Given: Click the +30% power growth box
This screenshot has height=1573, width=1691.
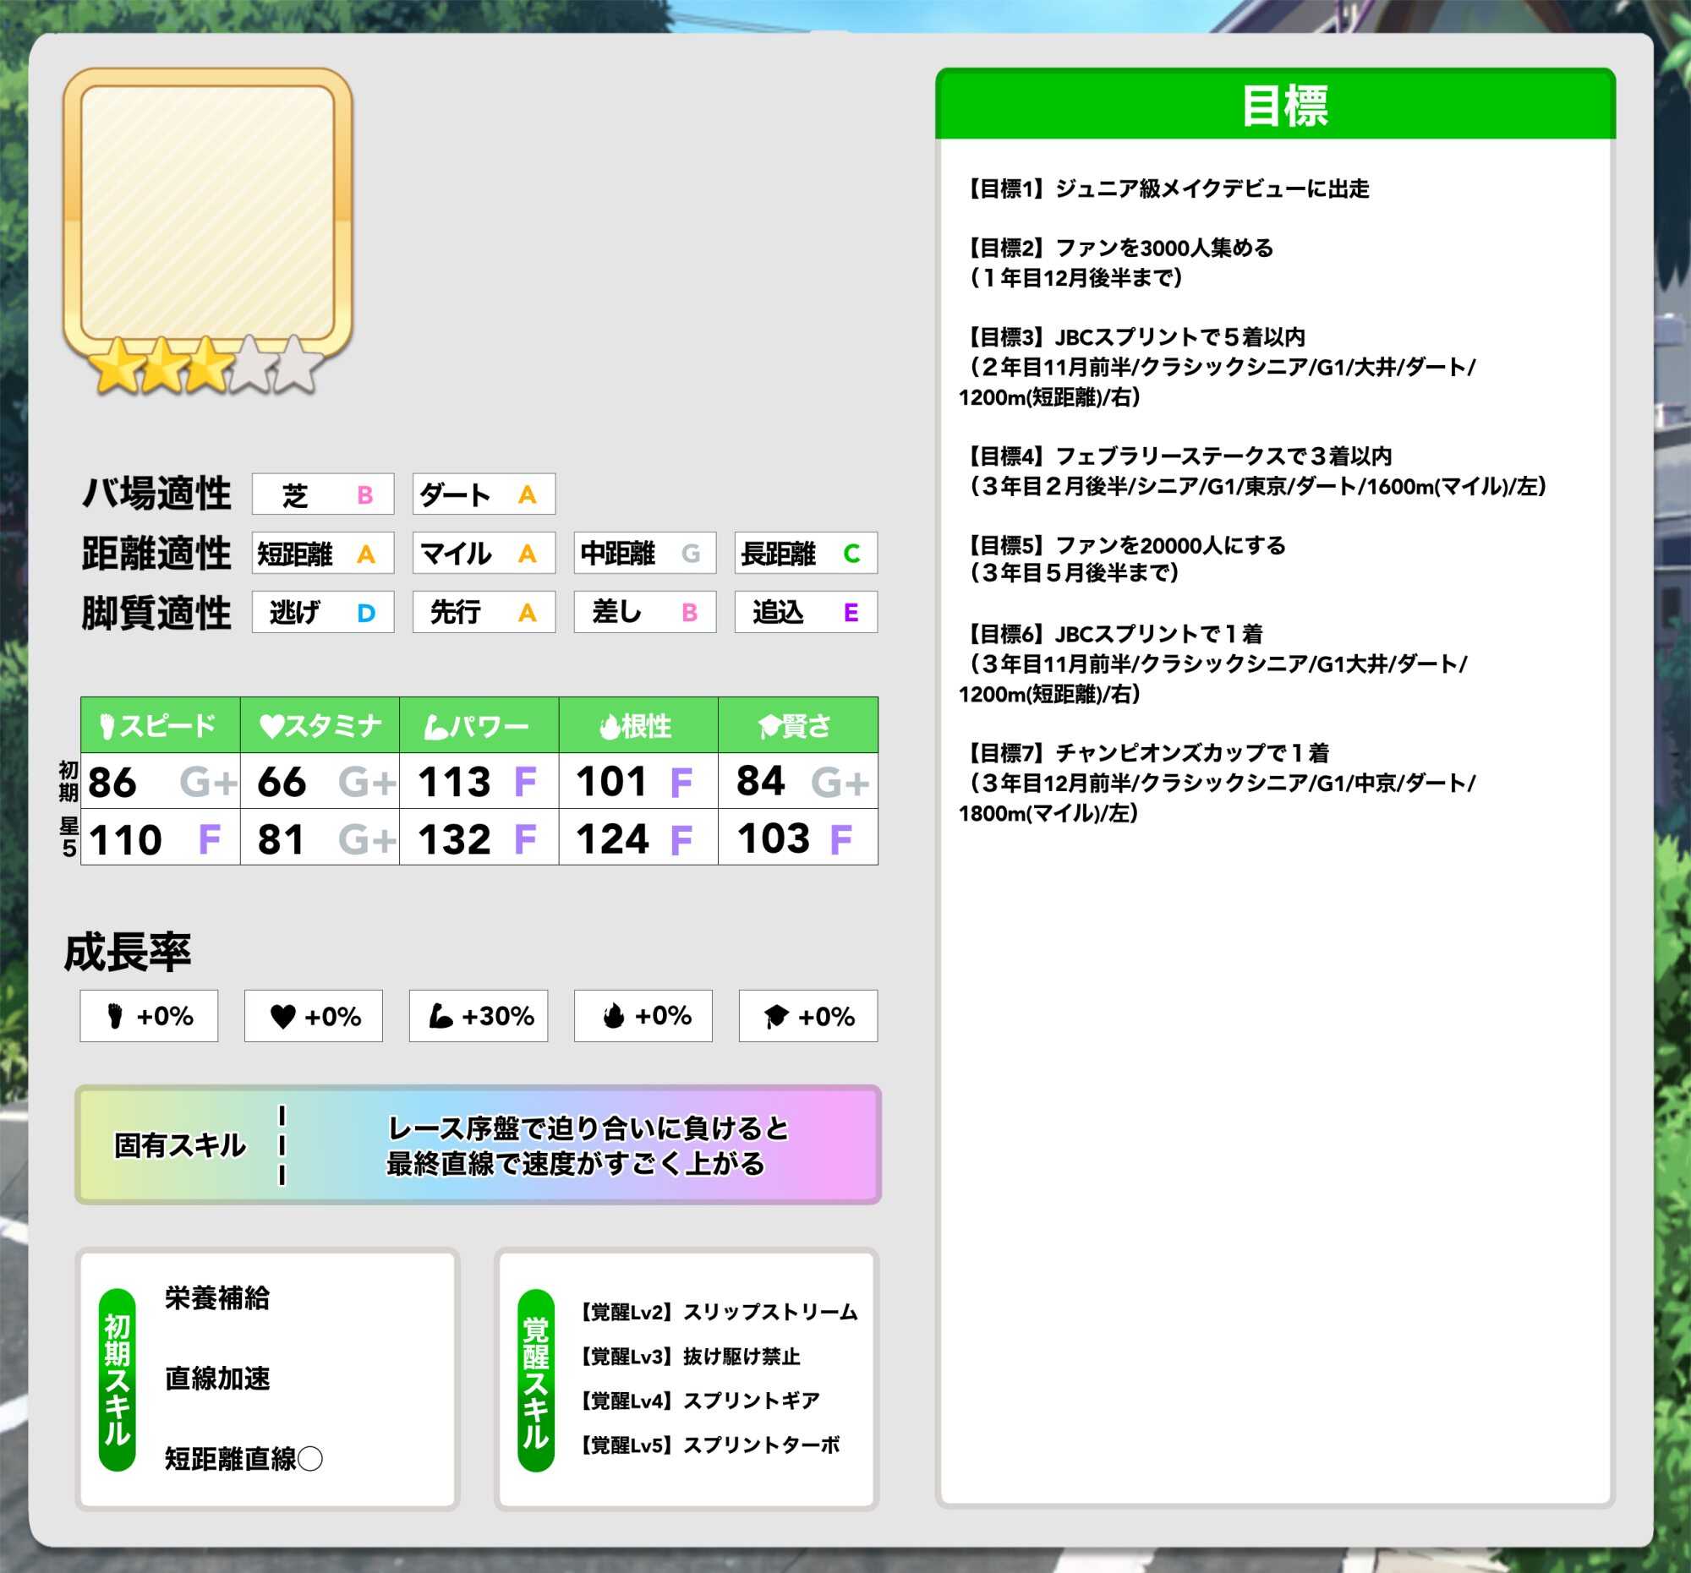Looking at the screenshot, I should click(x=478, y=1016).
